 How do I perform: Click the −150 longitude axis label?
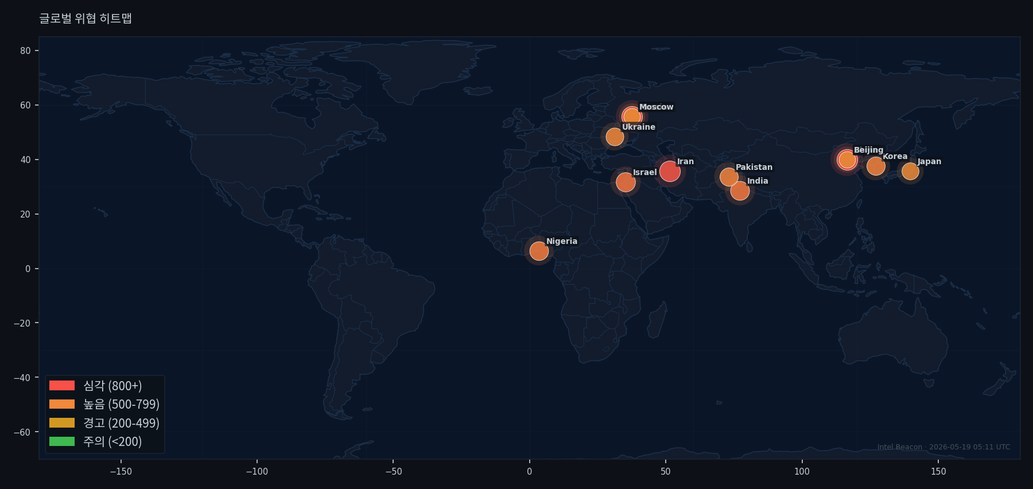click(121, 472)
